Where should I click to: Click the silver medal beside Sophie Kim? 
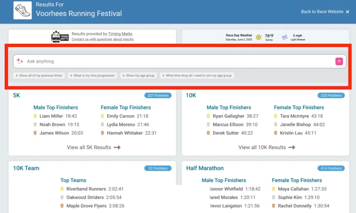point(273,198)
